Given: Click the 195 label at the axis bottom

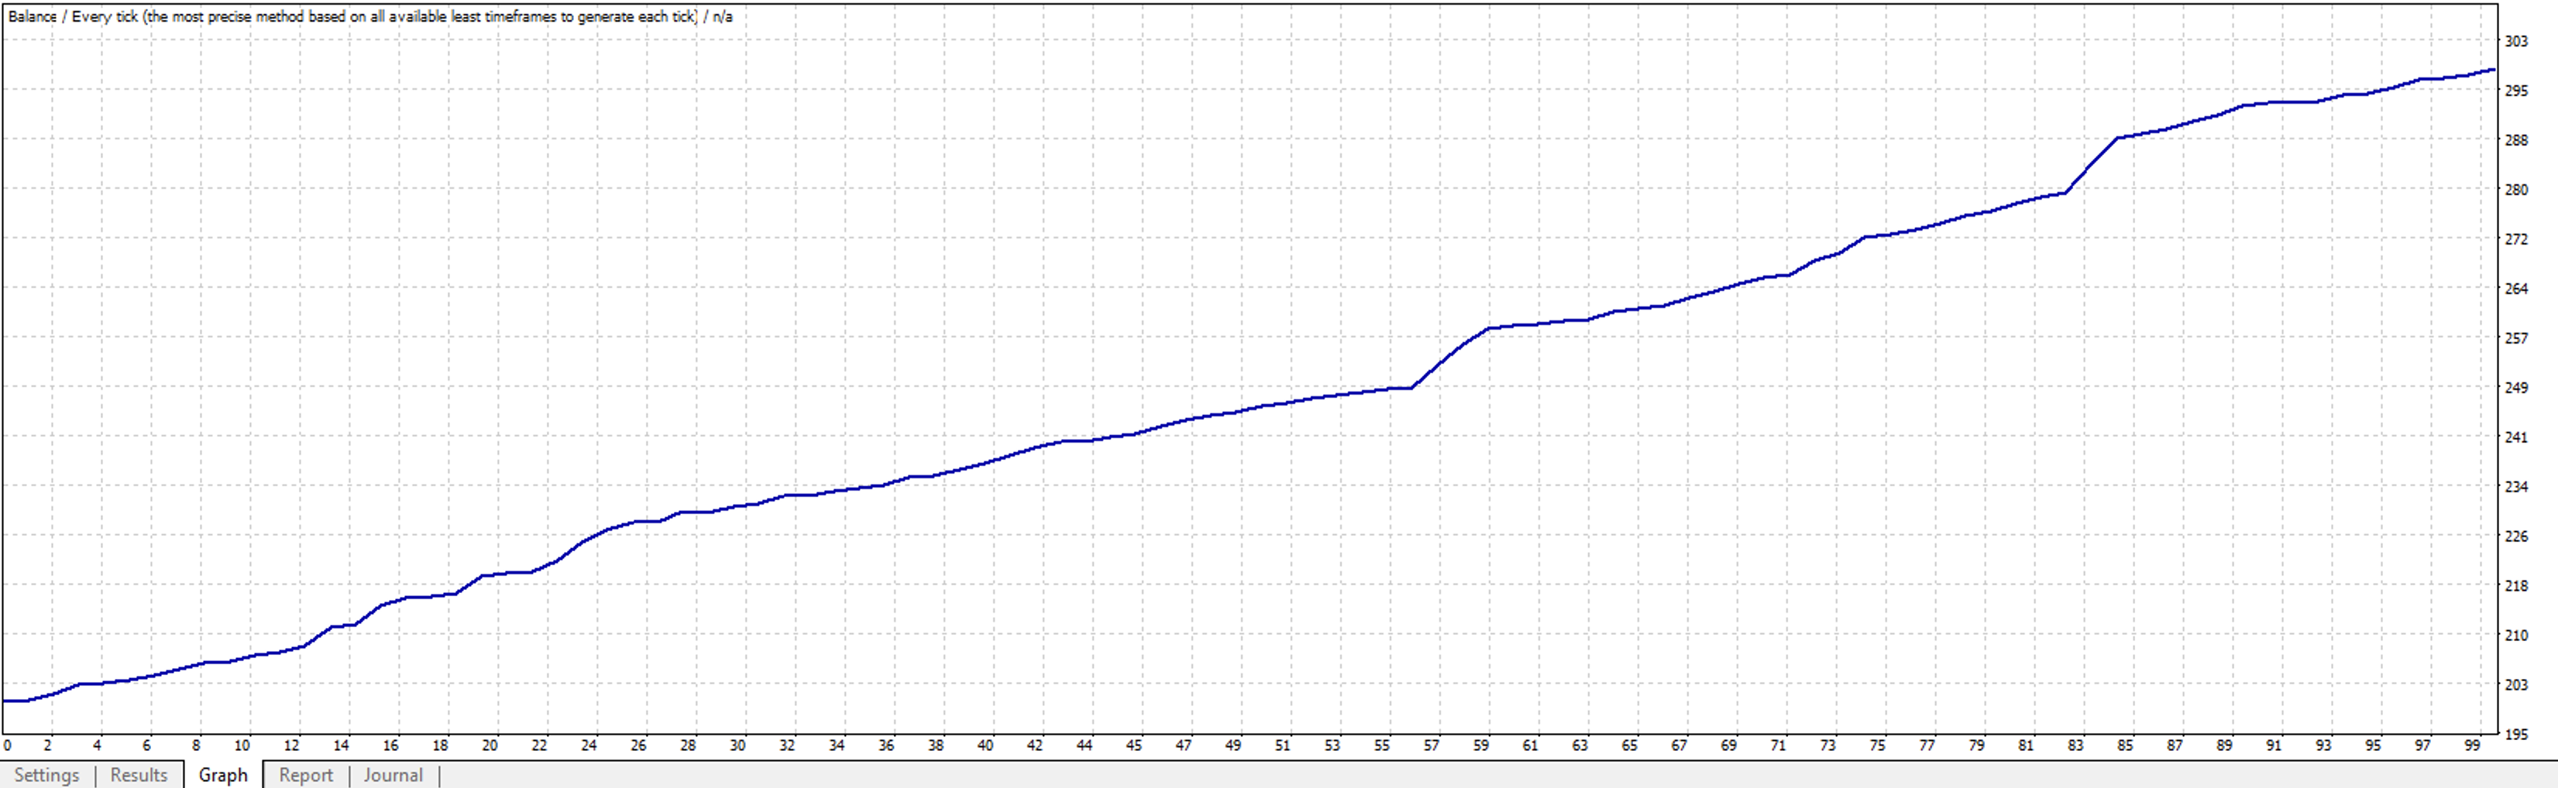Looking at the screenshot, I should [x=2515, y=735].
